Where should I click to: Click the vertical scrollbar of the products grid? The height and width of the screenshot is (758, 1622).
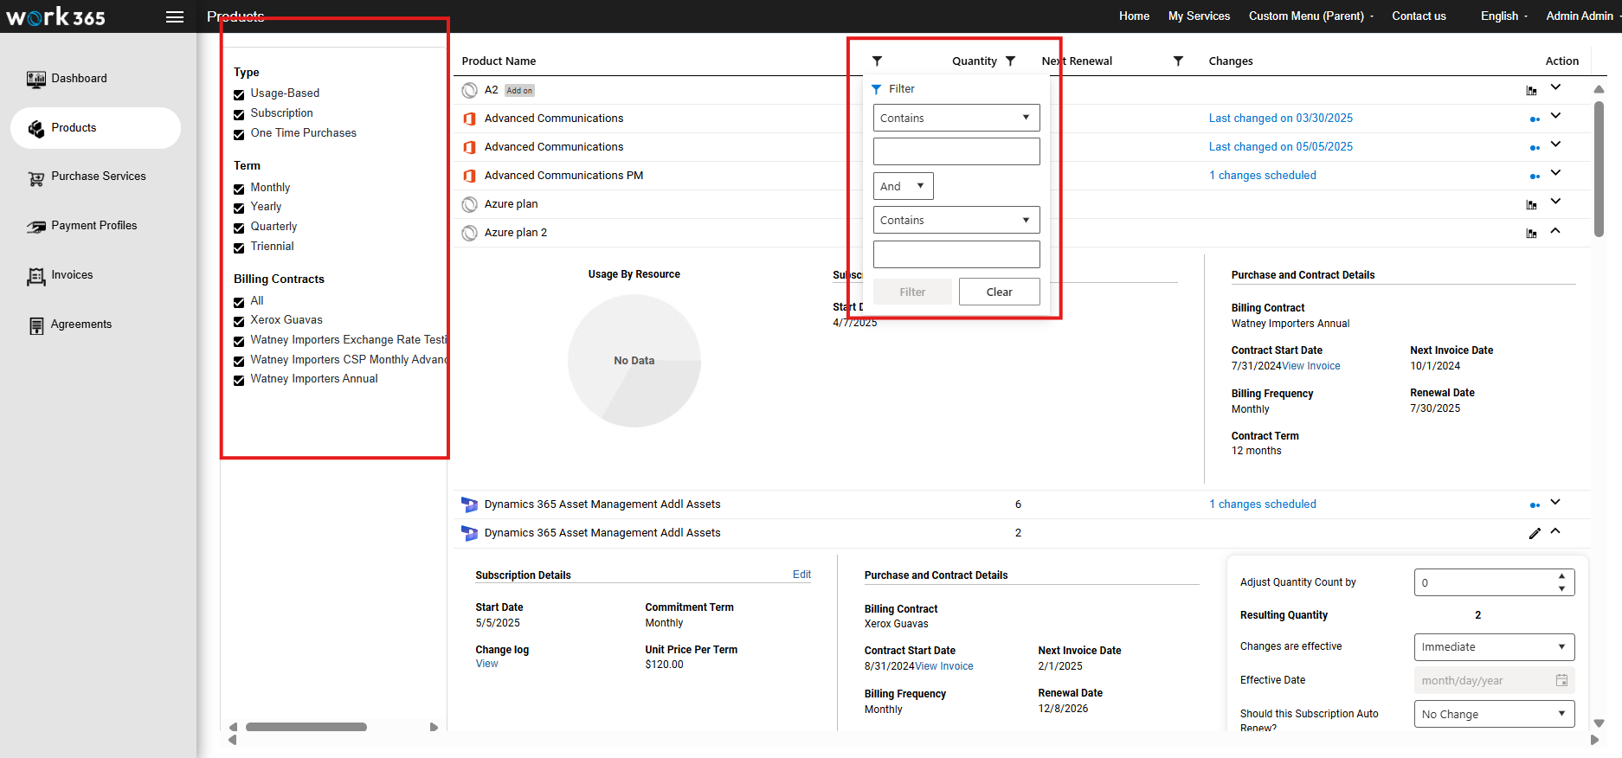[x=1599, y=169]
